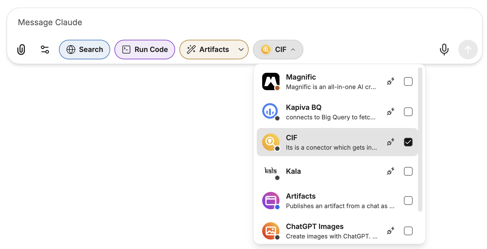487x249 pixels.
Task: Toggle the Run Code button
Action: click(x=145, y=50)
